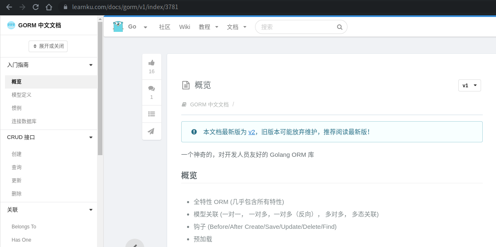Image resolution: width=496 pixels, height=247 pixels.
Task: Open the Wiki nav item
Action: coord(185,27)
